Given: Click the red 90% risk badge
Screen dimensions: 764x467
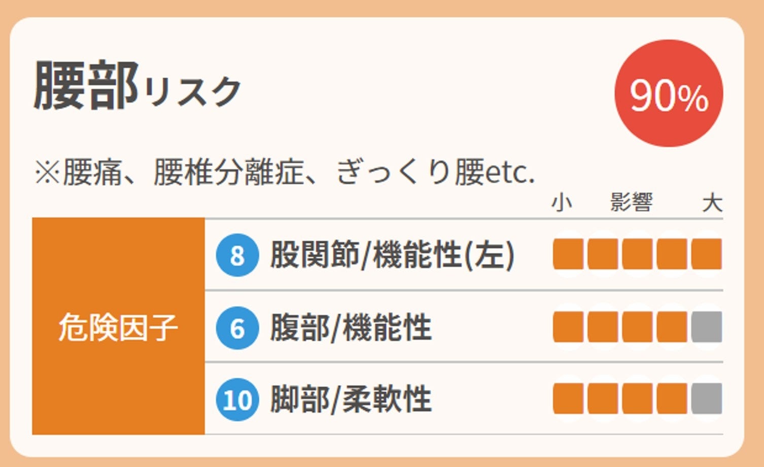Looking at the screenshot, I should (669, 93).
